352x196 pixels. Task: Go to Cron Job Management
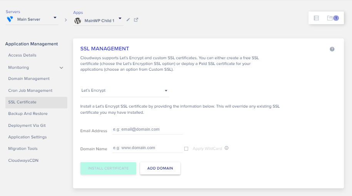point(30,91)
